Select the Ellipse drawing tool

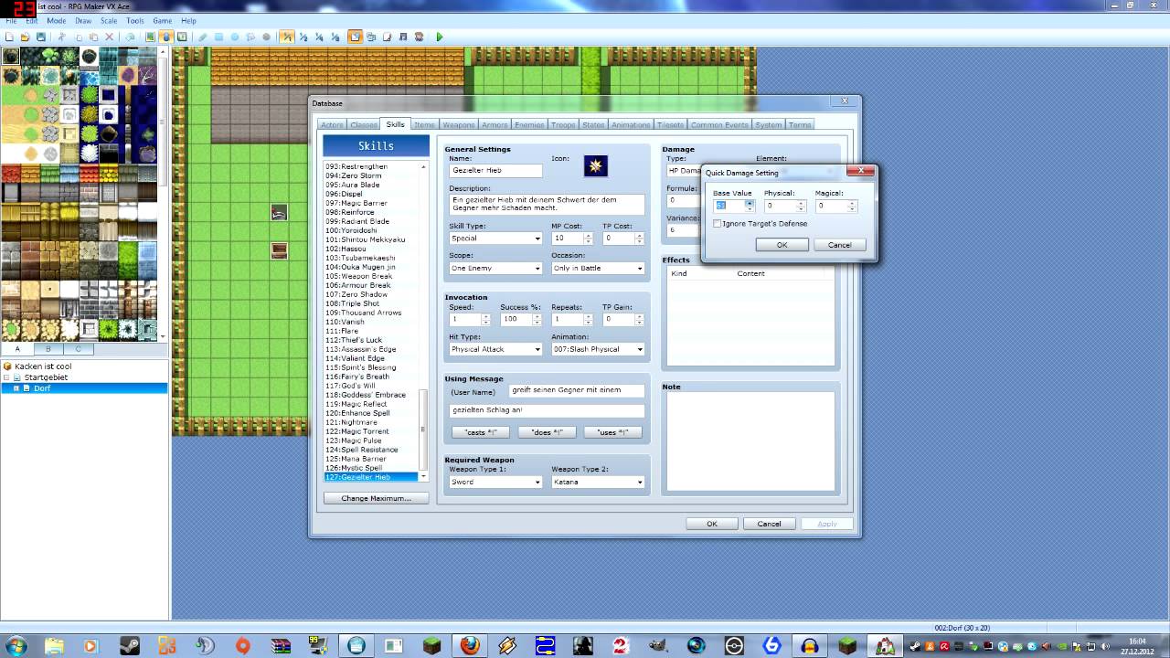coord(235,37)
